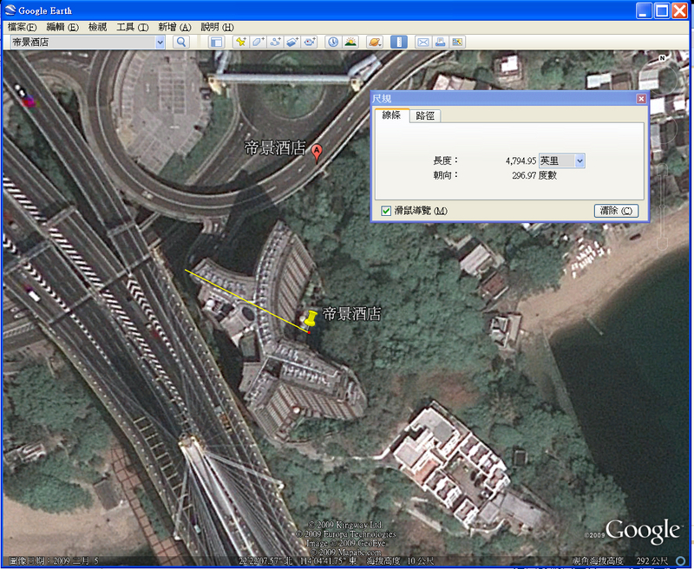The image size is (694, 569).
Task: Click the email envelope icon
Action: (422, 42)
